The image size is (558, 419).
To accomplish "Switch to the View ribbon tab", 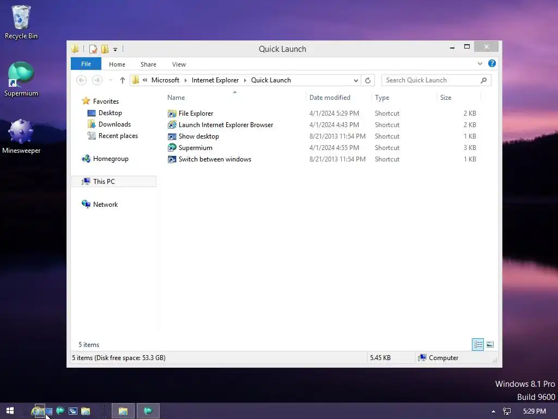I will click(x=179, y=64).
